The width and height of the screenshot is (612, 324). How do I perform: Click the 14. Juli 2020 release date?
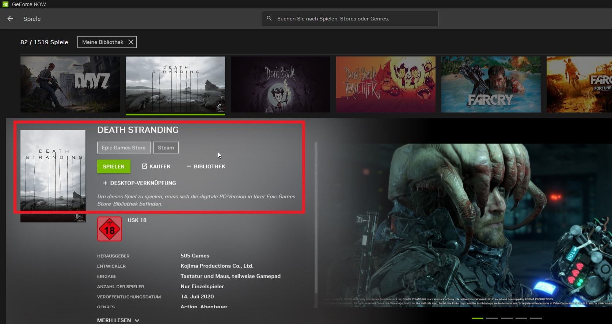(197, 297)
